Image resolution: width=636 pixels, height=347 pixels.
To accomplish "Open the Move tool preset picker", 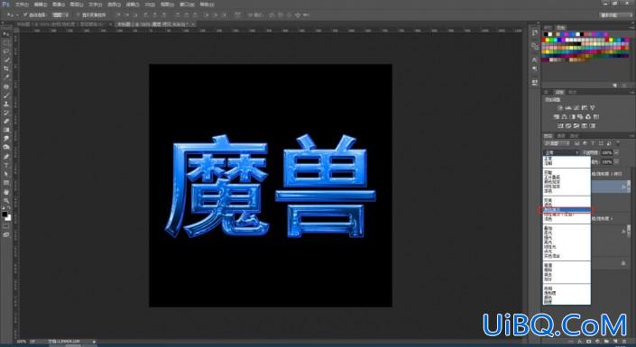I will (x=12, y=15).
